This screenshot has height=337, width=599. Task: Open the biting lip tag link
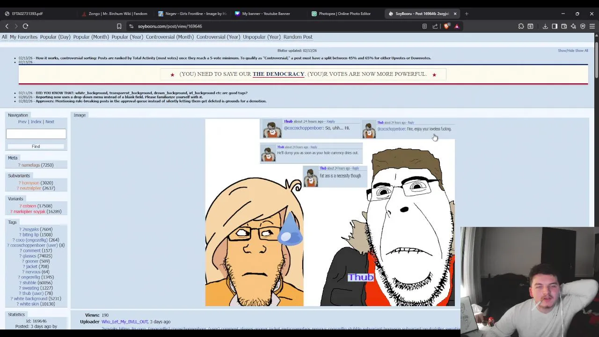point(31,234)
